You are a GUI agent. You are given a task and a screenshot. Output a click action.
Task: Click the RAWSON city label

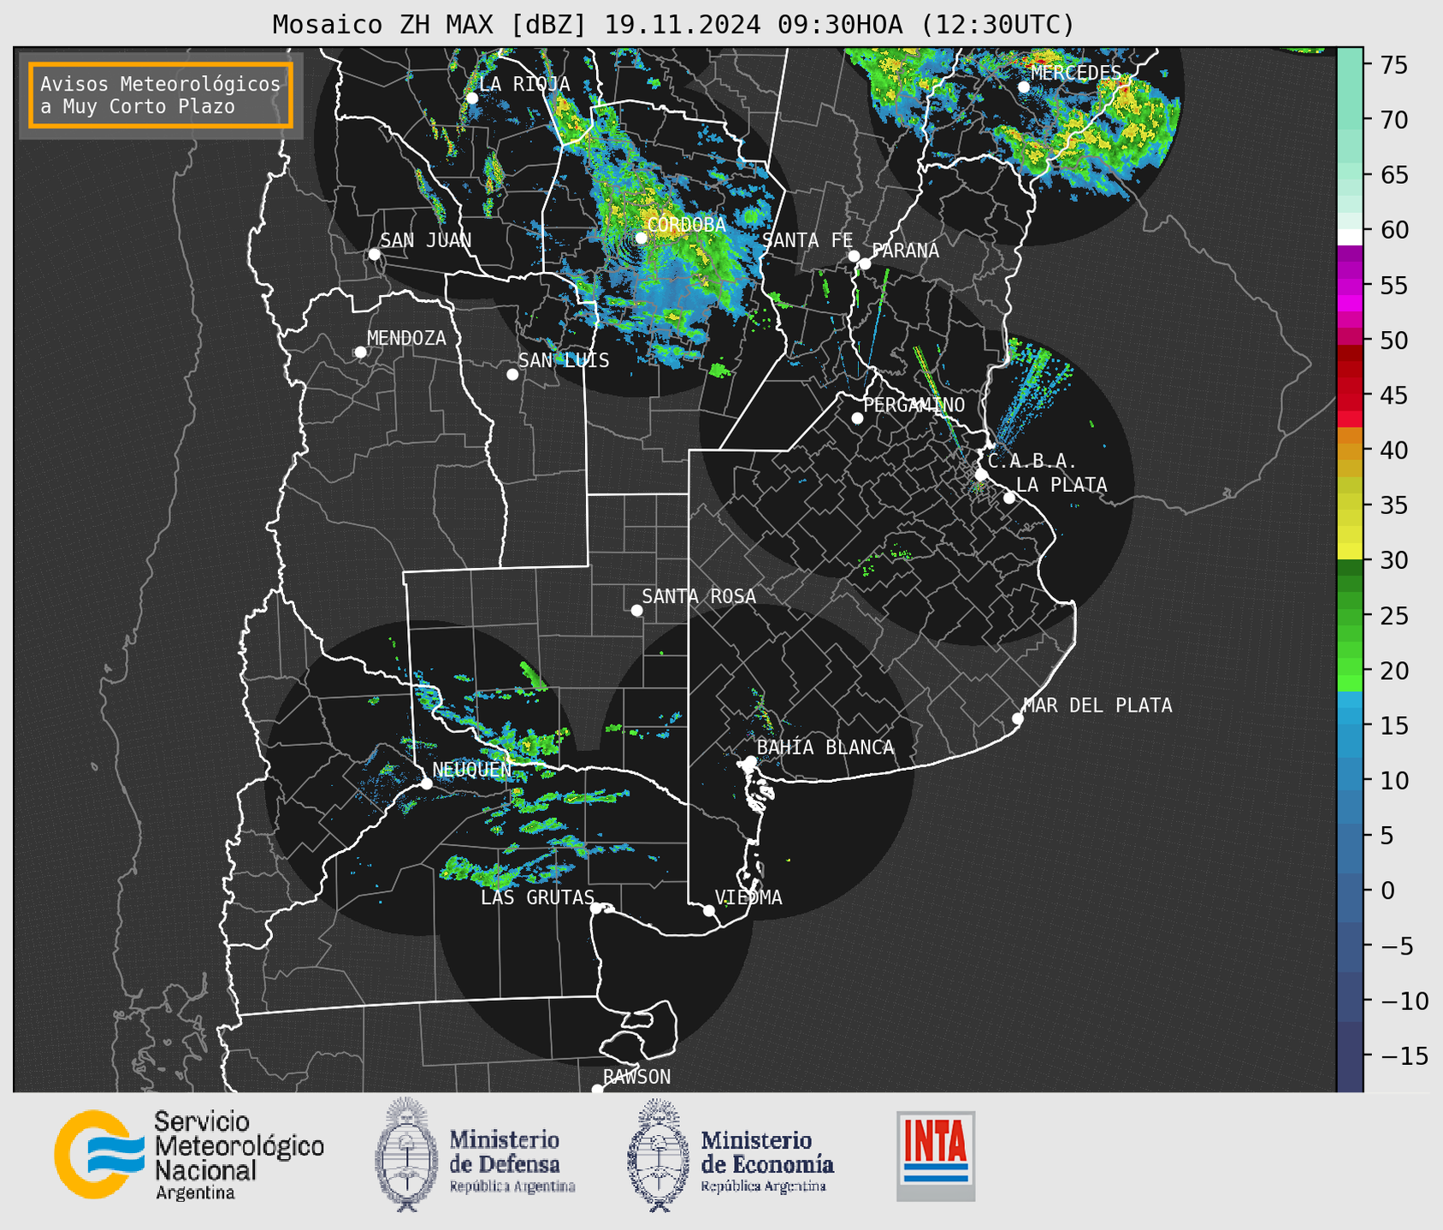(636, 1077)
